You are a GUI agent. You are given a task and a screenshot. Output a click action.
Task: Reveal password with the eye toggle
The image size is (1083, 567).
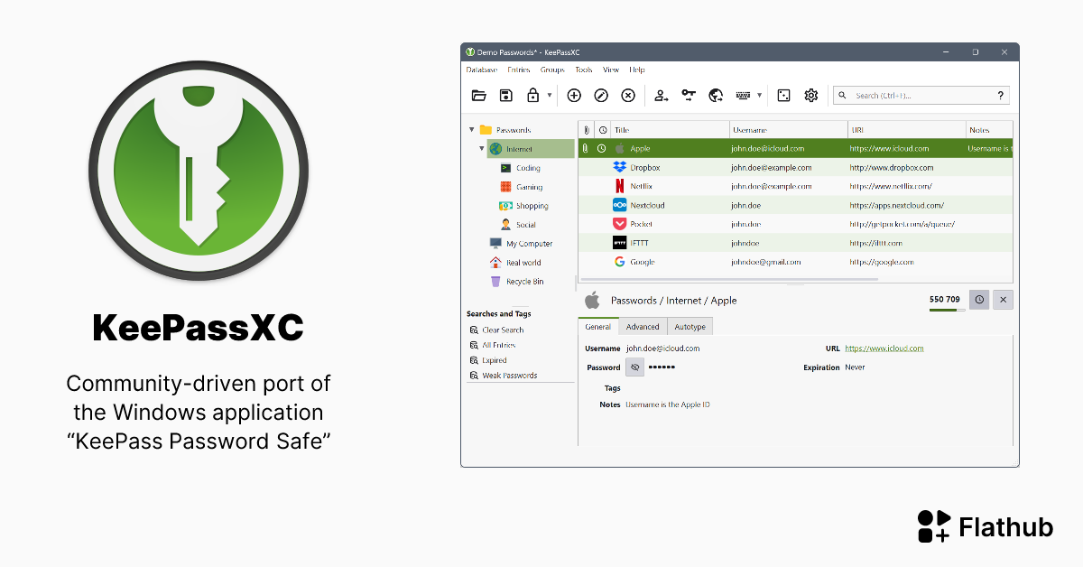coord(635,368)
